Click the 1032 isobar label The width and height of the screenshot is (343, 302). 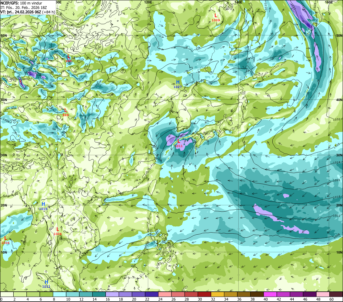click(x=336, y=120)
